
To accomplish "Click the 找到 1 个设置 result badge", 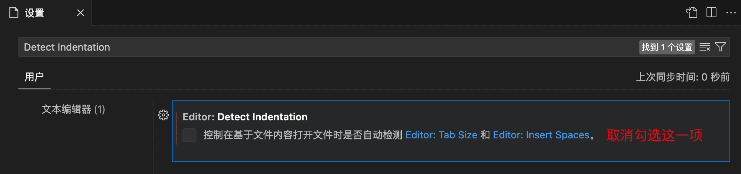I will [667, 47].
